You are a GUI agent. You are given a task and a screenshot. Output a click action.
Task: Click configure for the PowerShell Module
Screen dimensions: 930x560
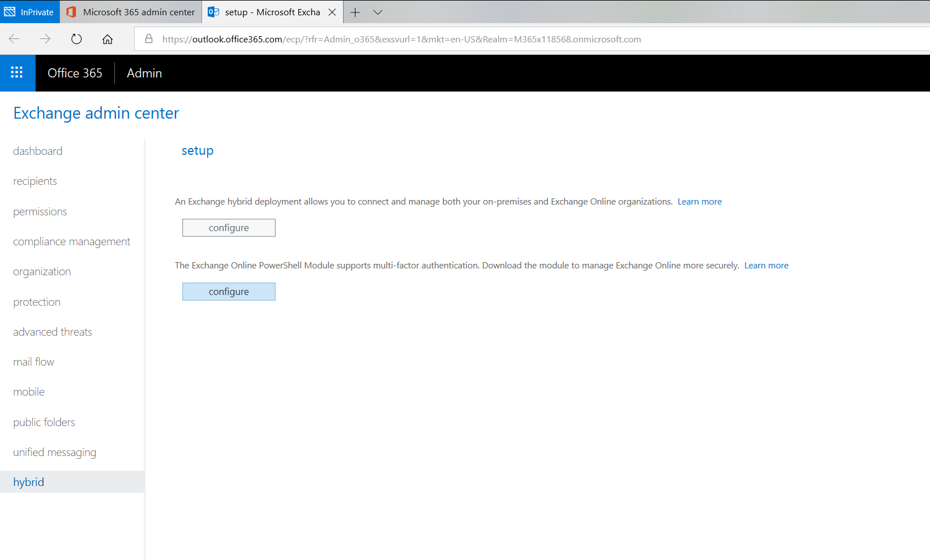click(x=228, y=291)
